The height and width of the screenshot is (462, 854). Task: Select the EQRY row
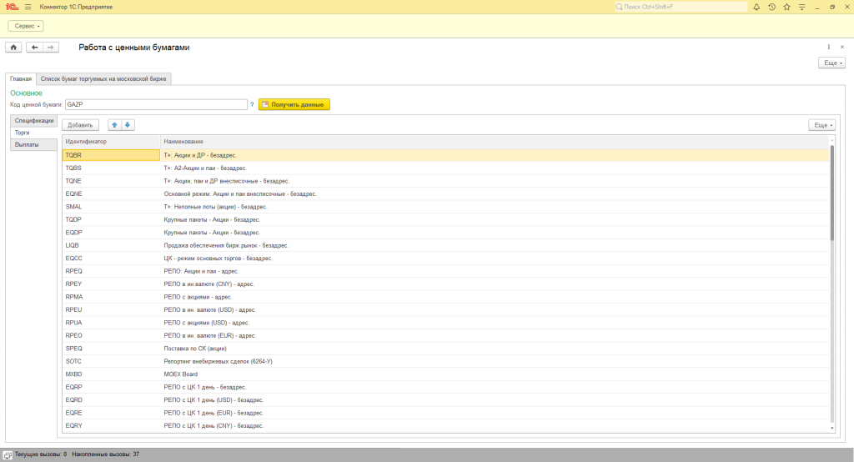pos(445,426)
